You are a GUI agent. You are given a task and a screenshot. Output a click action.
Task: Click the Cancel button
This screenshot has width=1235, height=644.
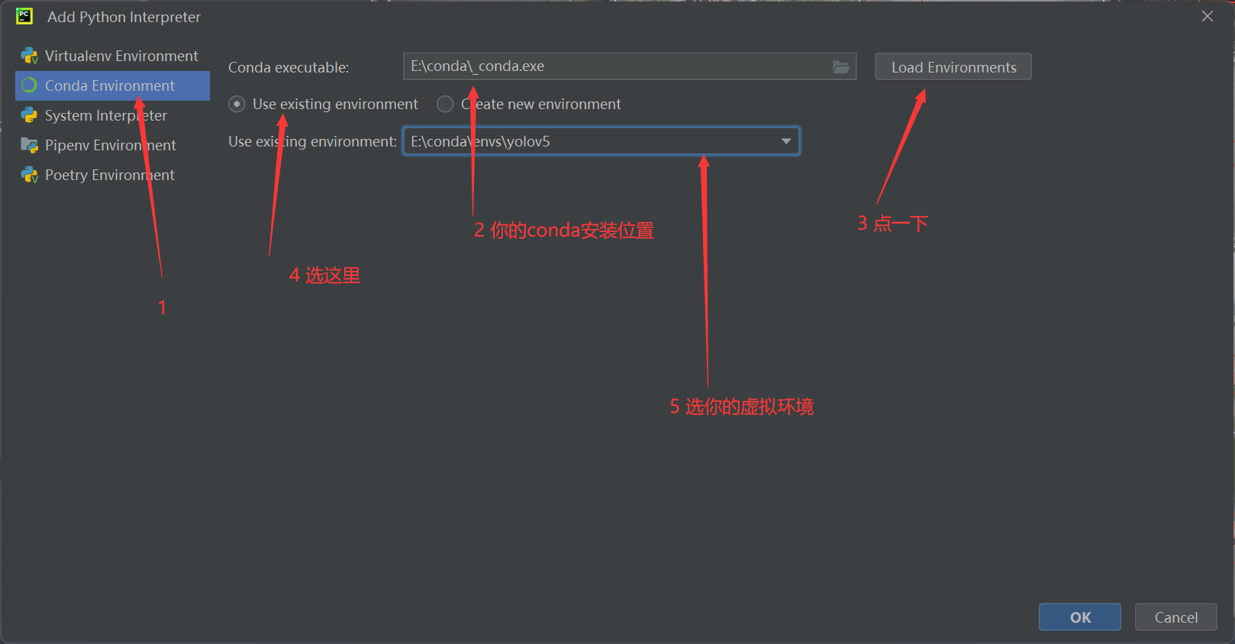1176,617
